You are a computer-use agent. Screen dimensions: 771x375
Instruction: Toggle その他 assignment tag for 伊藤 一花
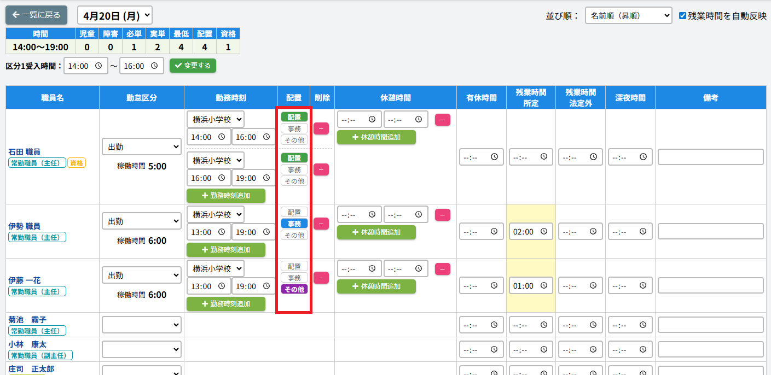294,289
